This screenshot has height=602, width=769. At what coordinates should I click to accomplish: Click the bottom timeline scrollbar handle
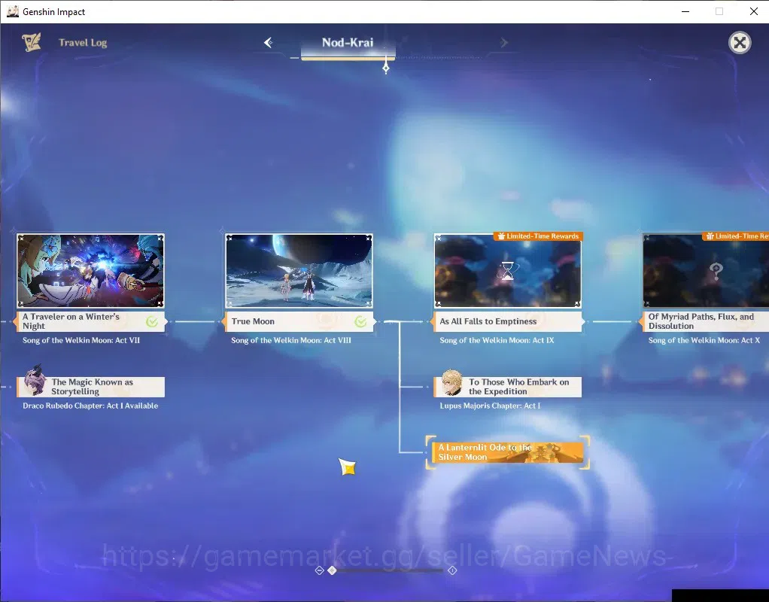332,570
